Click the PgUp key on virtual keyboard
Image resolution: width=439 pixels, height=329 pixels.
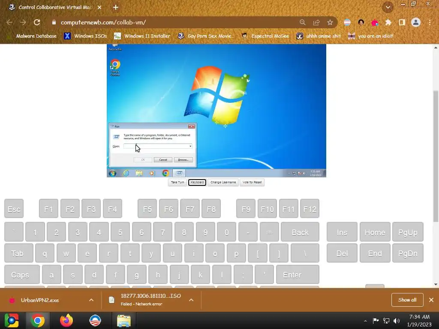tap(408, 232)
